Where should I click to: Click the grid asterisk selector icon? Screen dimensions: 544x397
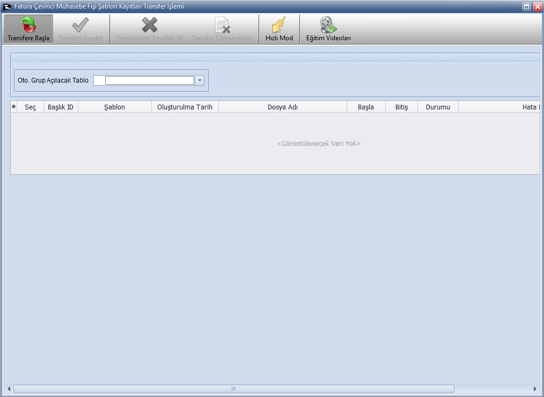14,107
